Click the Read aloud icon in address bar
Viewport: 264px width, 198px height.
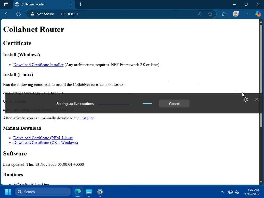click(200, 14)
